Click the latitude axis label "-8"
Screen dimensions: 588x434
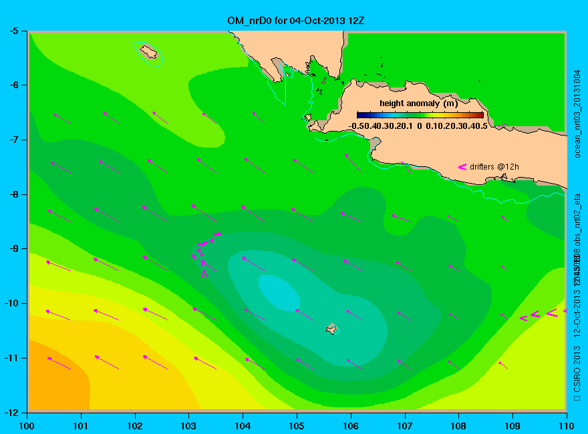click(x=13, y=194)
